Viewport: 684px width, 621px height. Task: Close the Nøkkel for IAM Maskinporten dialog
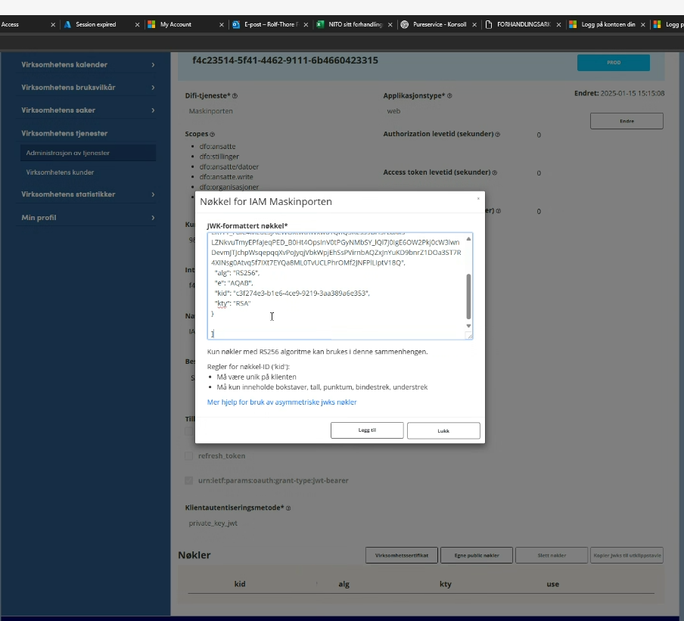pos(478,198)
